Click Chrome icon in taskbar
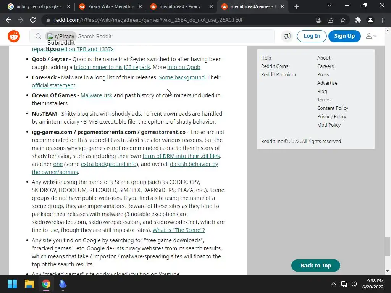 (46, 284)
